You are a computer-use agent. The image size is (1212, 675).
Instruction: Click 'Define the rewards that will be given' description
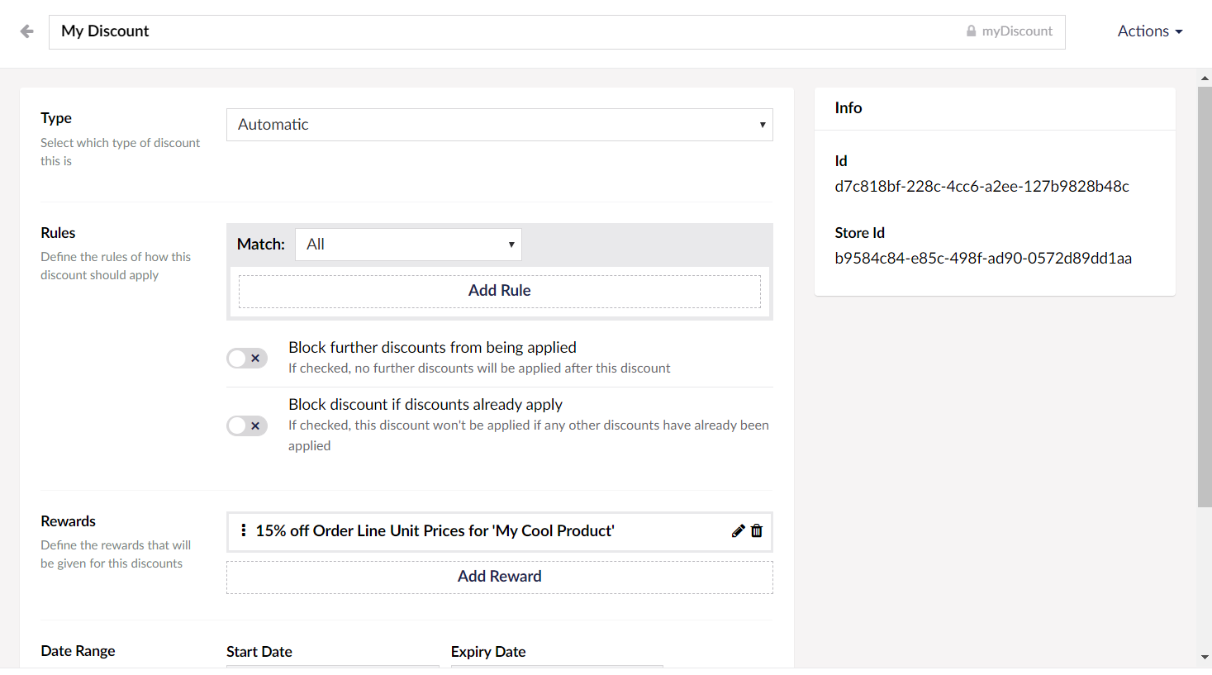pyautogui.click(x=116, y=554)
